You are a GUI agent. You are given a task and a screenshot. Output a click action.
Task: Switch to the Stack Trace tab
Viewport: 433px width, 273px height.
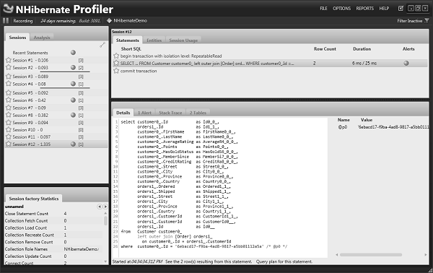point(170,113)
